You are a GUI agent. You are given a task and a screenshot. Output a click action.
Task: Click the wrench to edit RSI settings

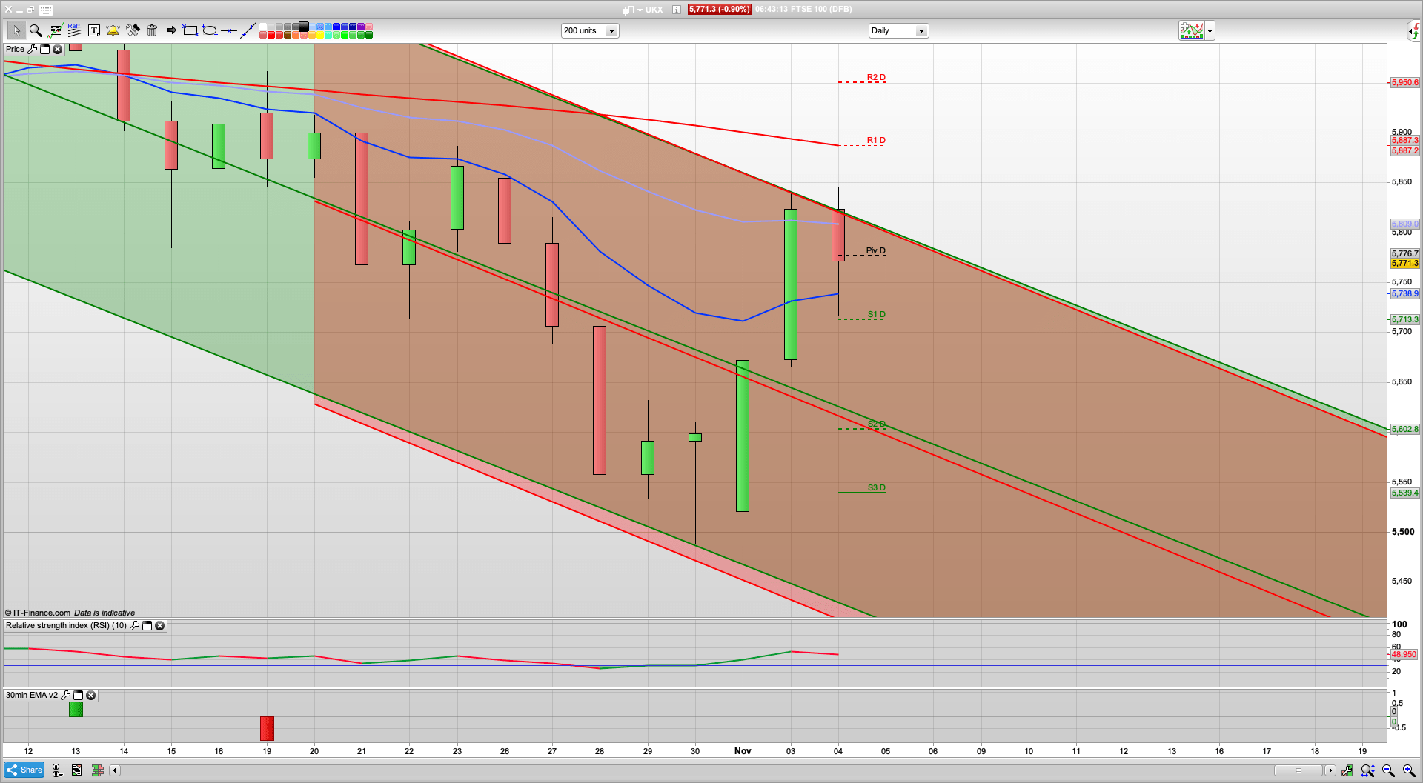click(x=134, y=626)
